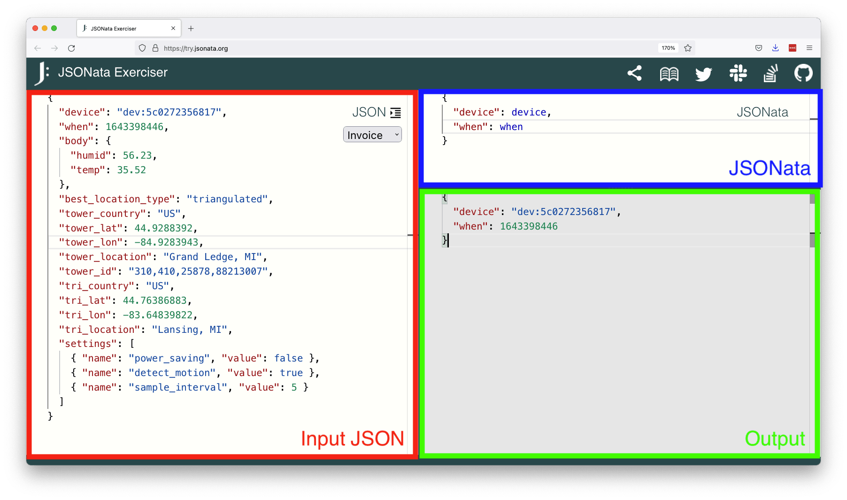Click the "detect_motion" setting line
This screenshot has height=500, width=847.
click(195, 373)
